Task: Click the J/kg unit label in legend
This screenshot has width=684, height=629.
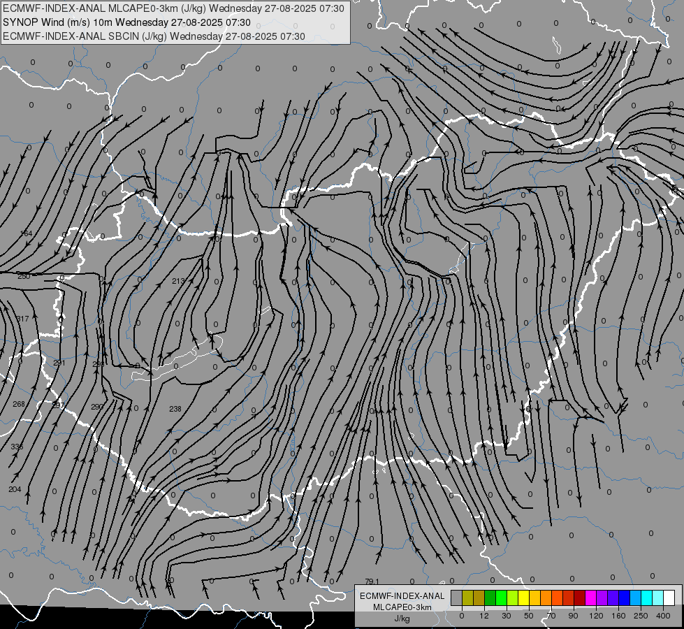Action: click(402, 619)
